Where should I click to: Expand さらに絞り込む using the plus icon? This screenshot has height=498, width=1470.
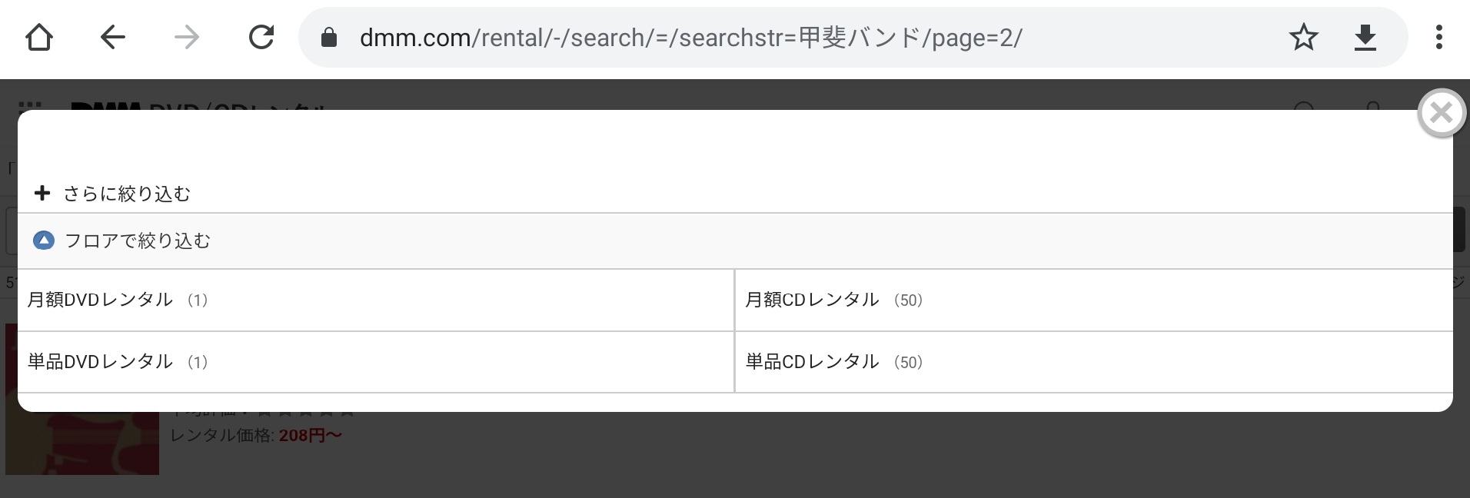(42, 193)
